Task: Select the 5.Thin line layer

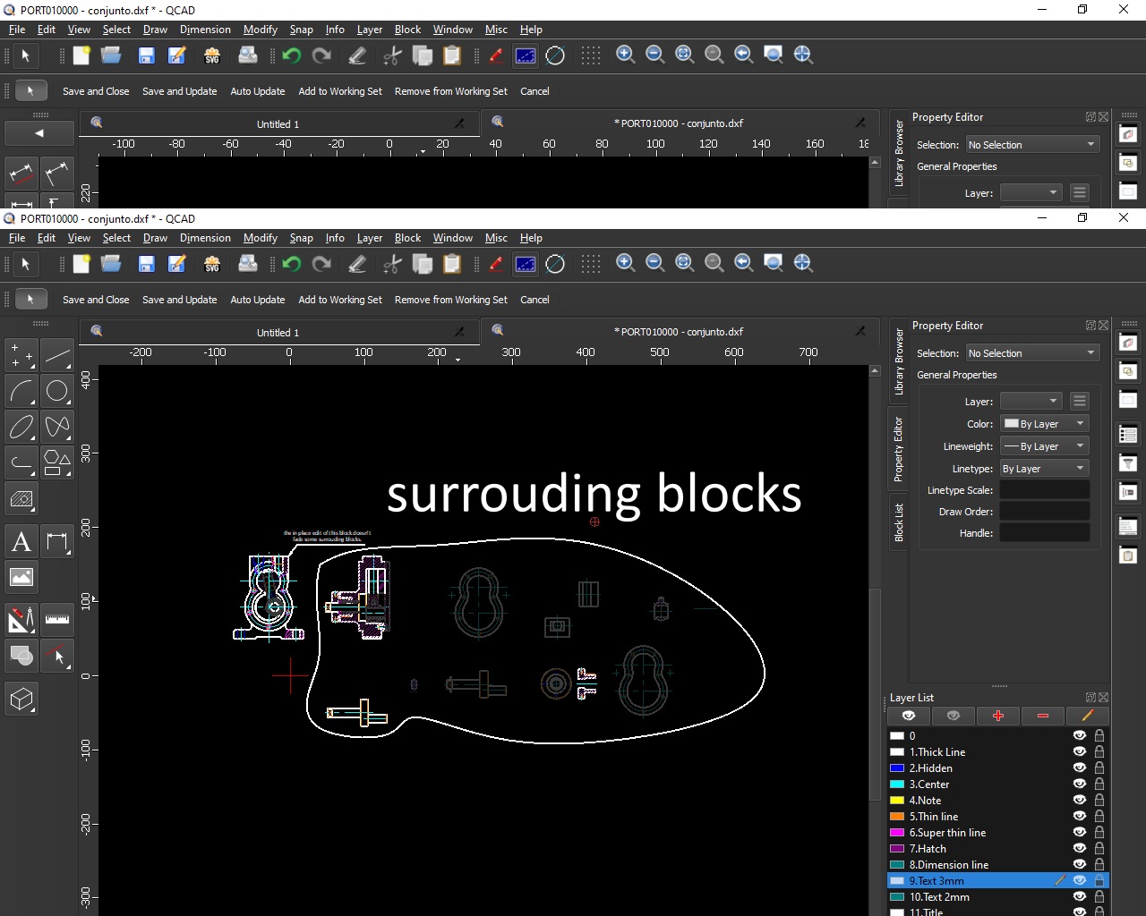Action: pyautogui.click(x=934, y=817)
